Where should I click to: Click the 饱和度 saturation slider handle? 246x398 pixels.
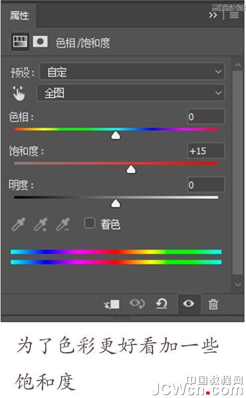pyautogui.click(x=131, y=169)
